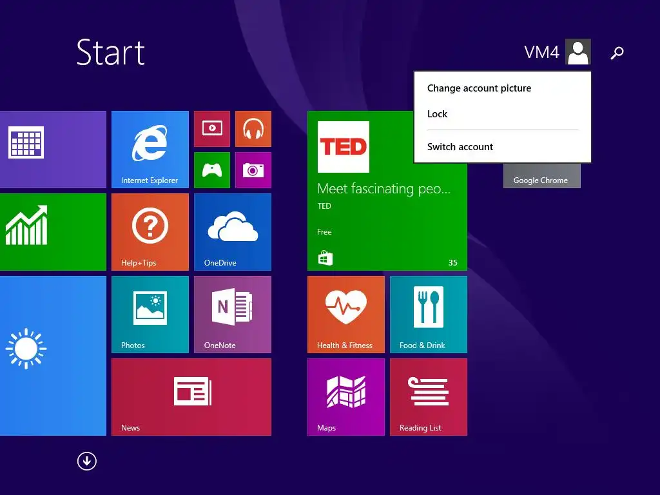Image resolution: width=660 pixels, height=495 pixels.
Task: Open the Calendar tile
Action: click(53, 150)
